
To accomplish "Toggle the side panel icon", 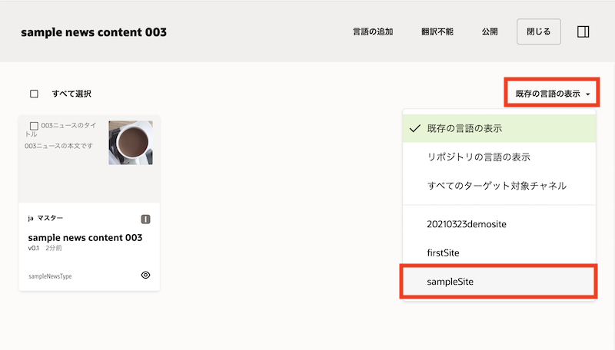I will coord(583,32).
